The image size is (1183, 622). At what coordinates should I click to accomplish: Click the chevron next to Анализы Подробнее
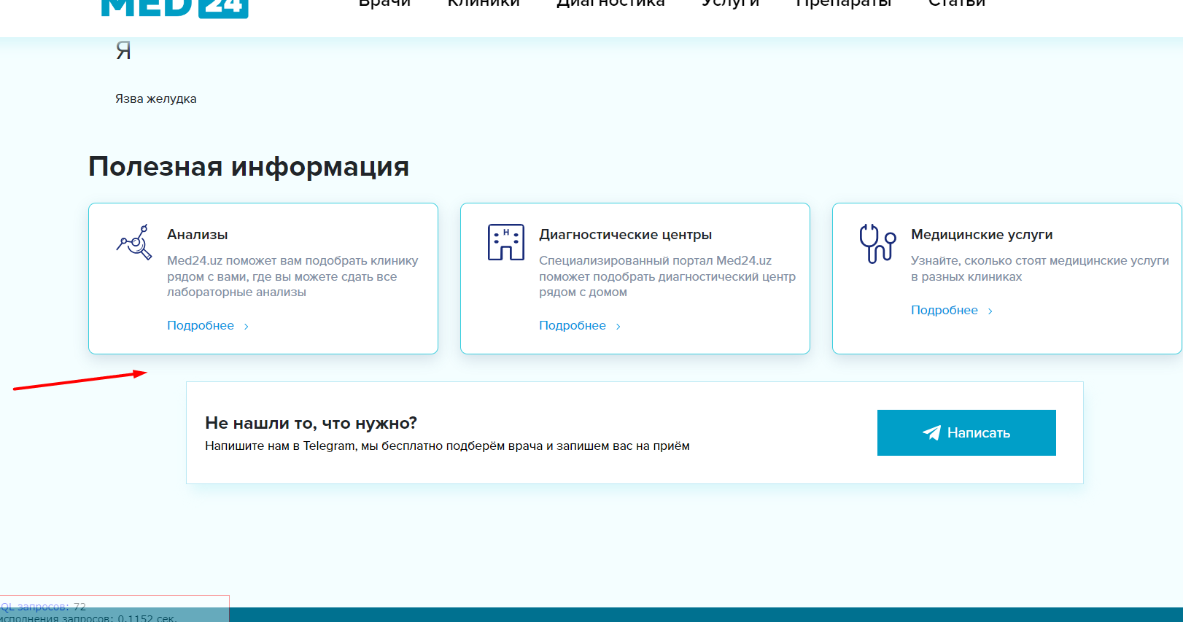coord(247,327)
